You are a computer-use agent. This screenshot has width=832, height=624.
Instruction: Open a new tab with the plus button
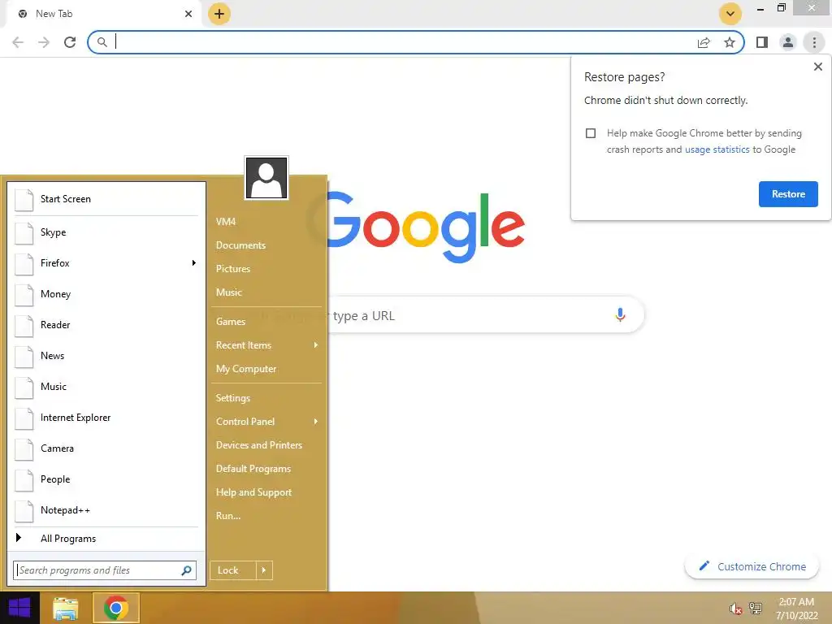tap(219, 14)
